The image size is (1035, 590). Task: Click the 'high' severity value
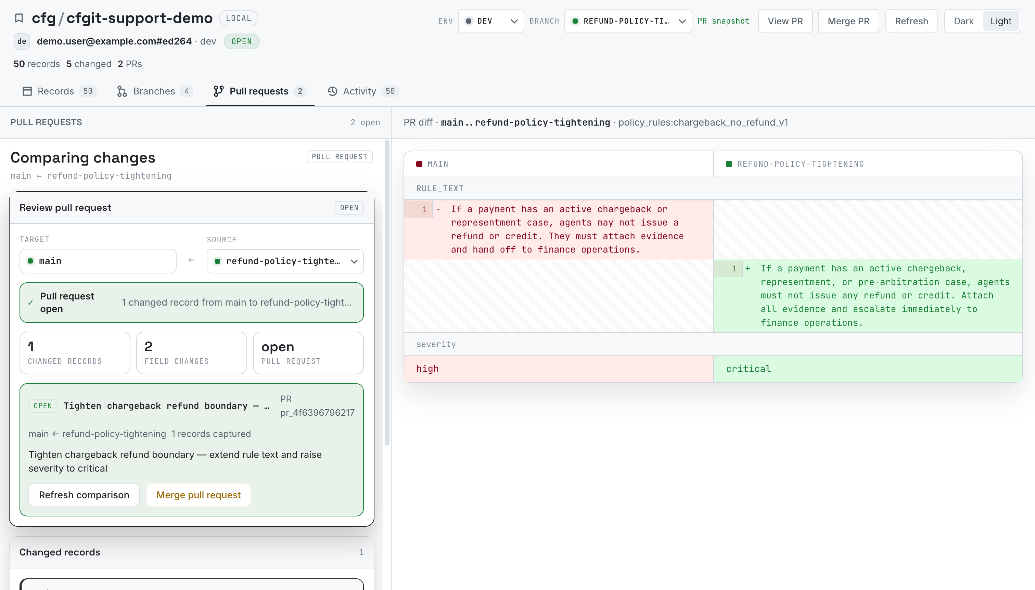(x=427, y=369)
